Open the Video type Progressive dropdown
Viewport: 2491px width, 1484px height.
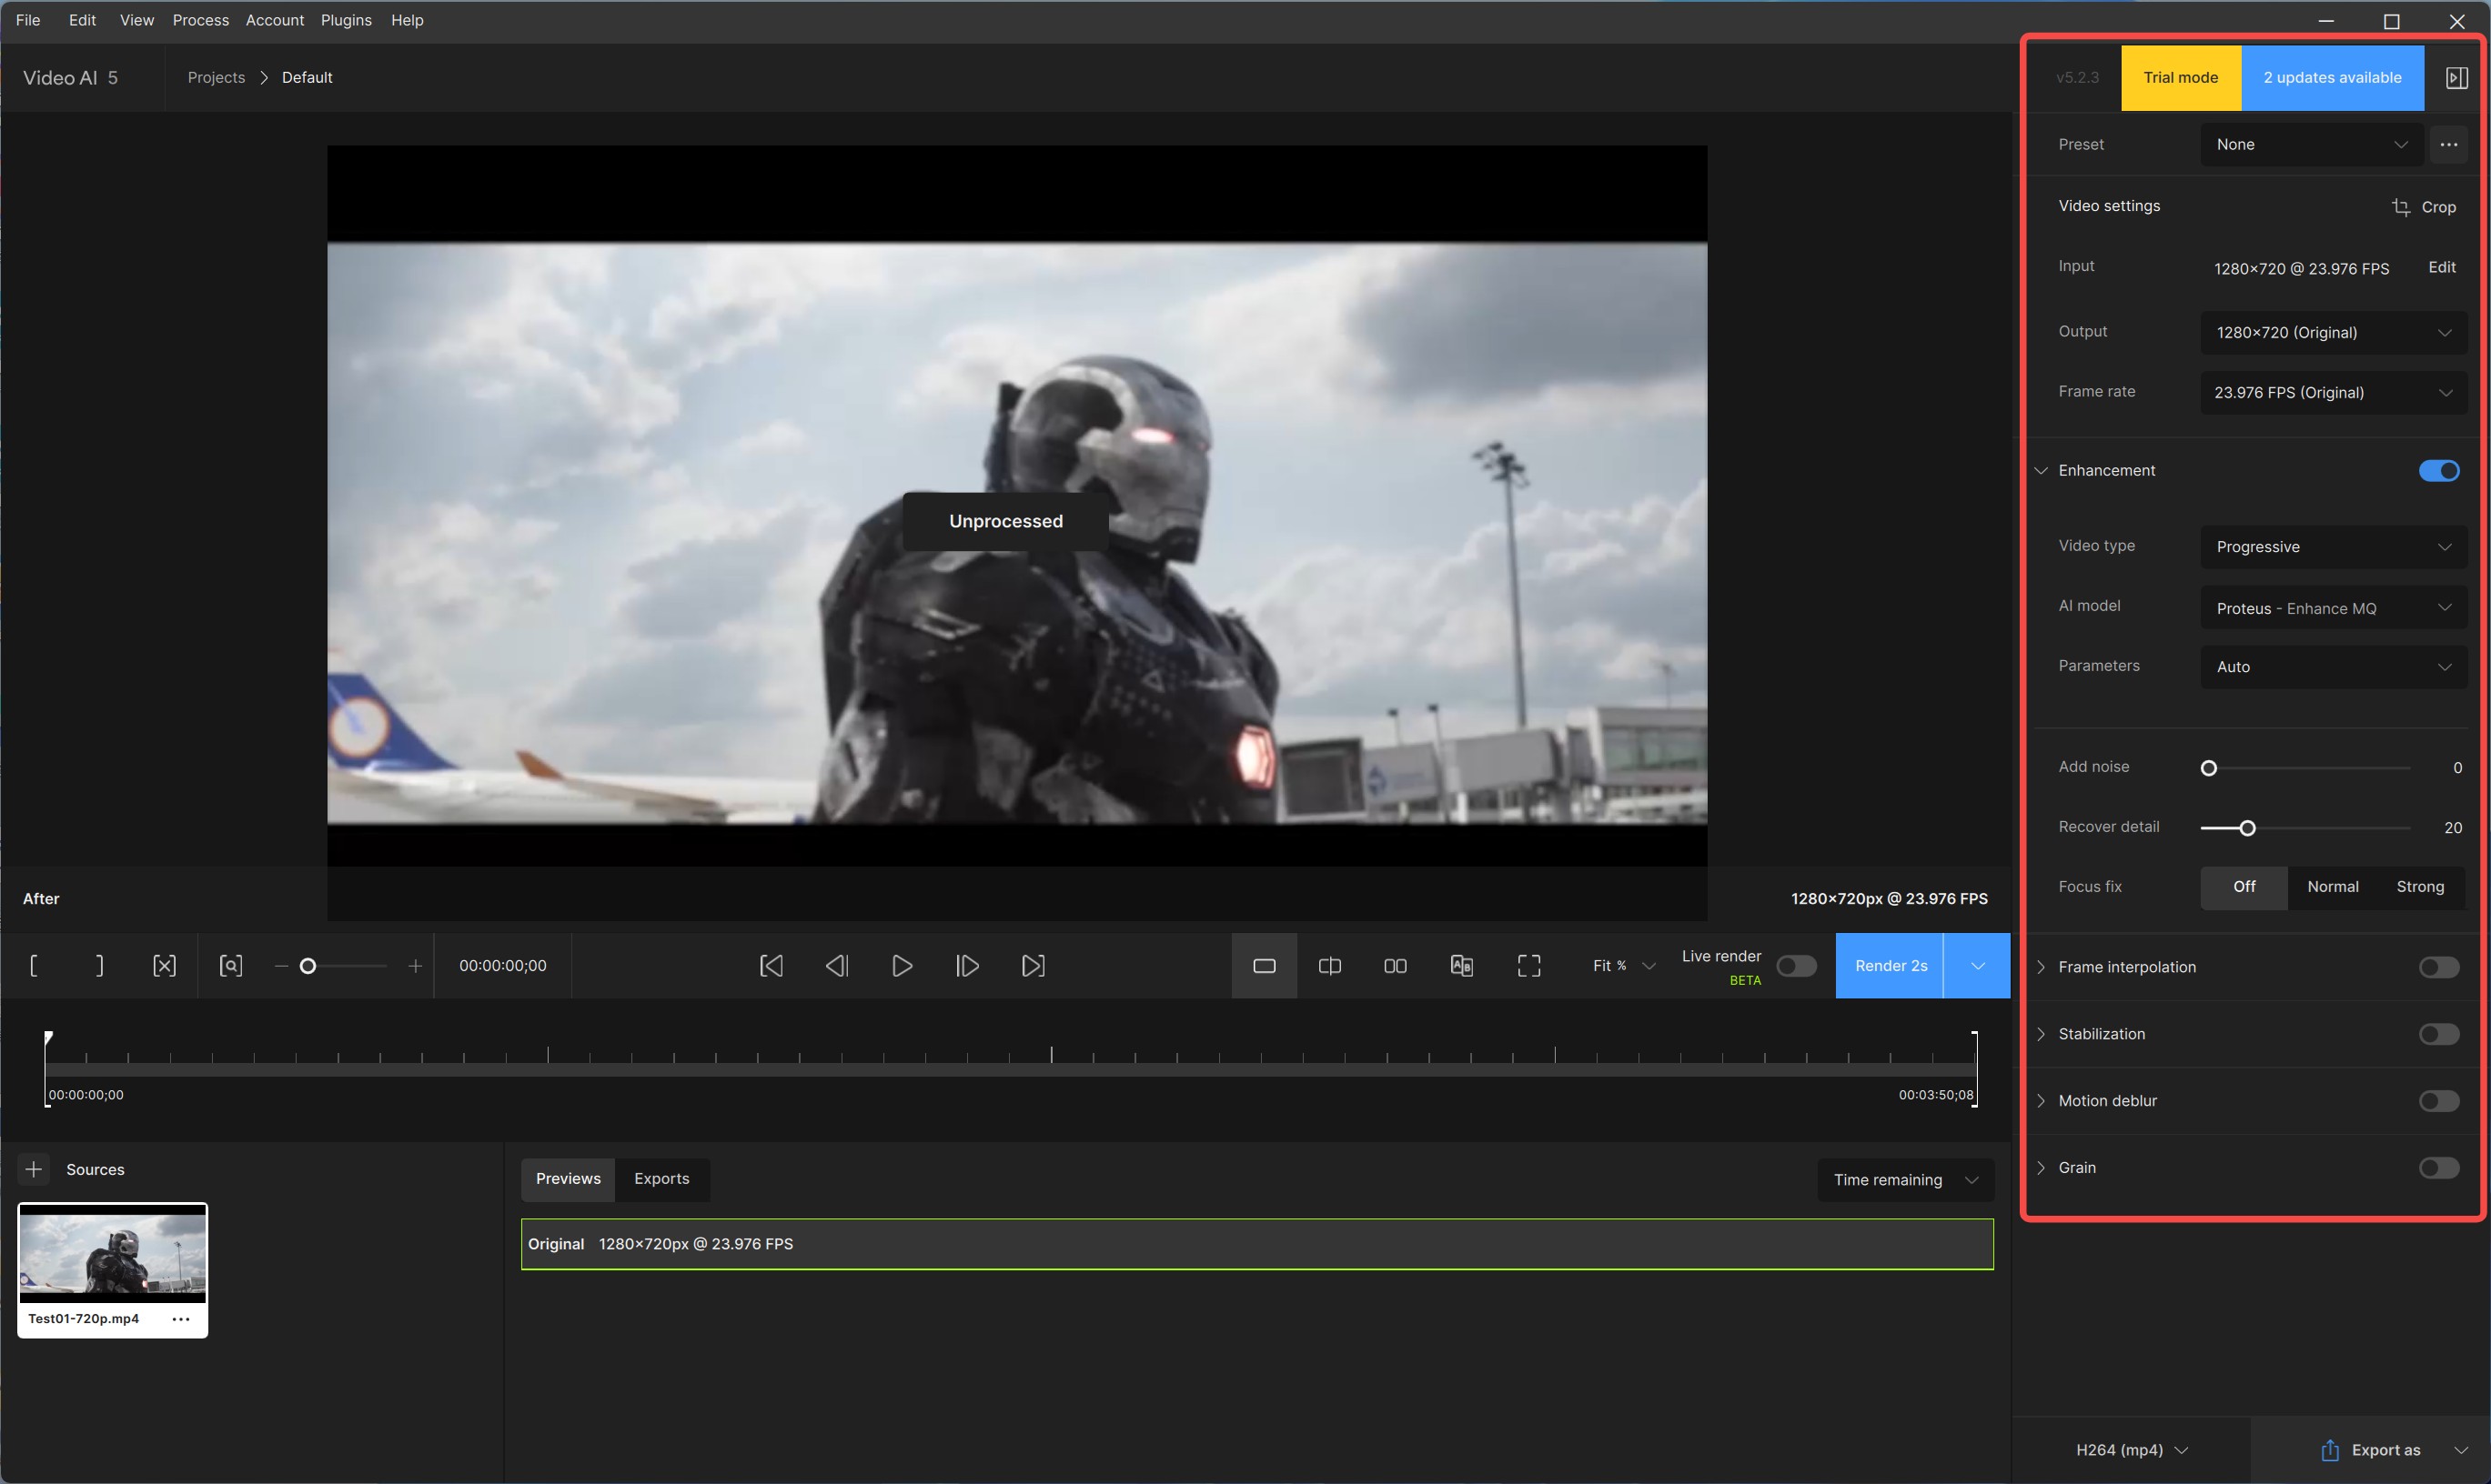tap(2333, 547)
